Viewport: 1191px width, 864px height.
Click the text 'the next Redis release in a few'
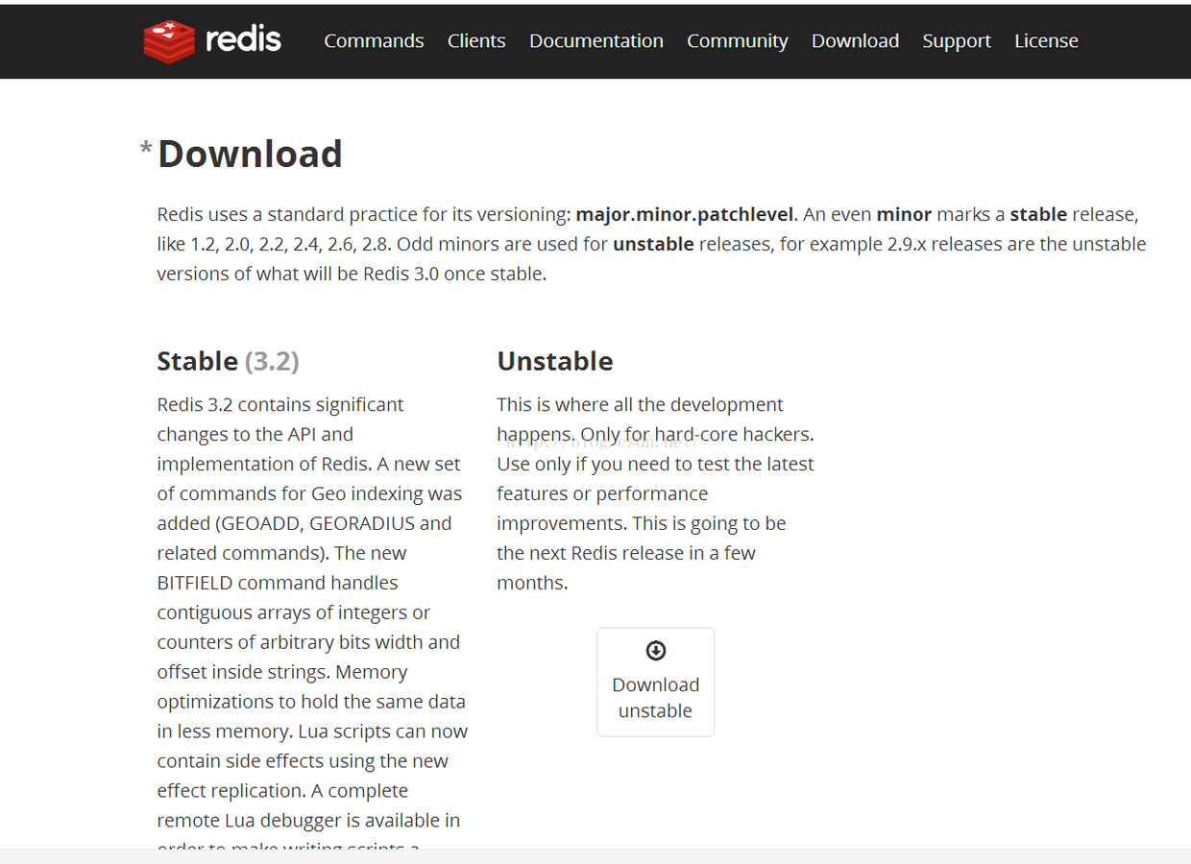tap(626, 553)
